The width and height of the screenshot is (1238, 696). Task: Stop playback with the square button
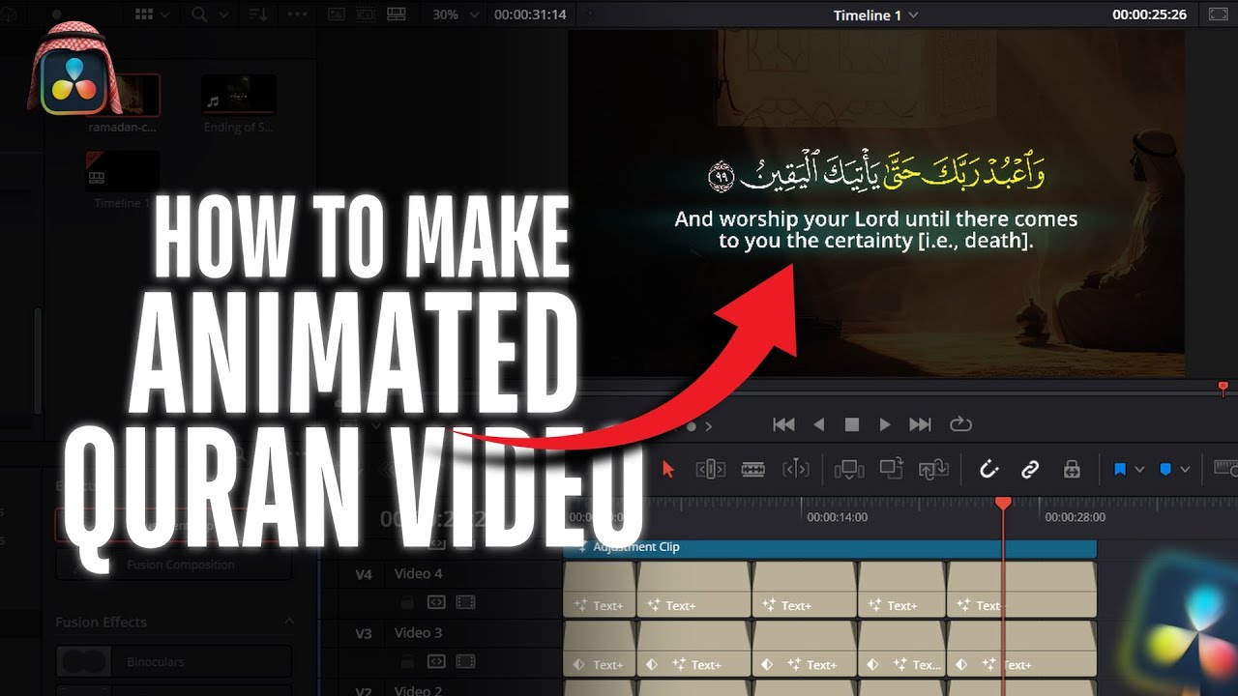click(x=852, y=424)
